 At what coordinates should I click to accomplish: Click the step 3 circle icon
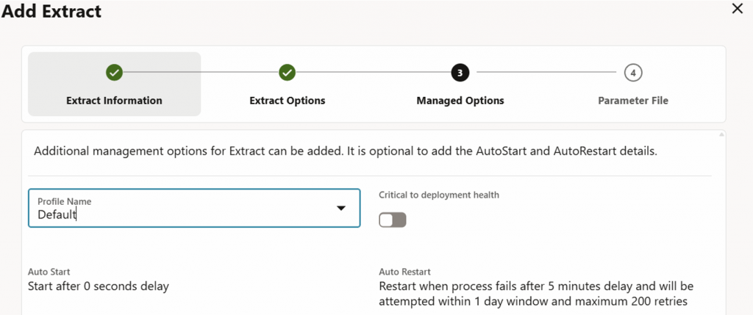coord(460,73)
